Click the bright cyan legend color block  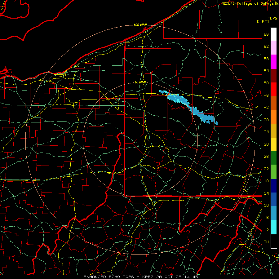pos(274,227)
